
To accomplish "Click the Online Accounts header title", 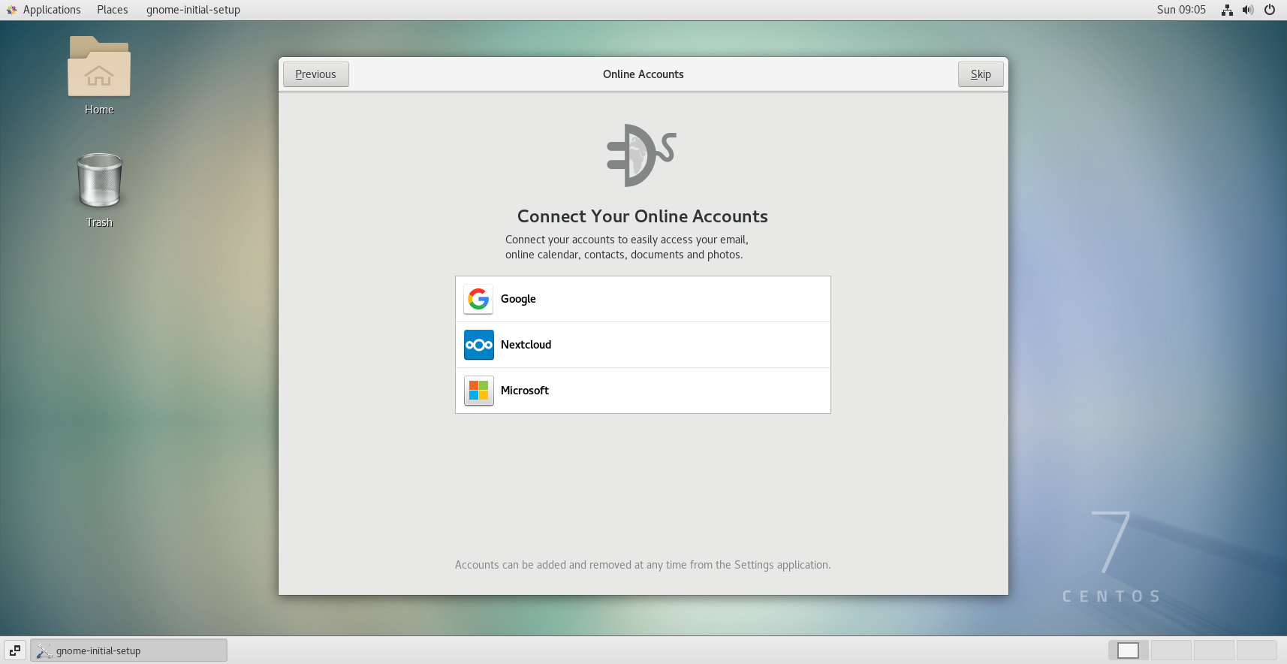I will click(x=643, y=74).
